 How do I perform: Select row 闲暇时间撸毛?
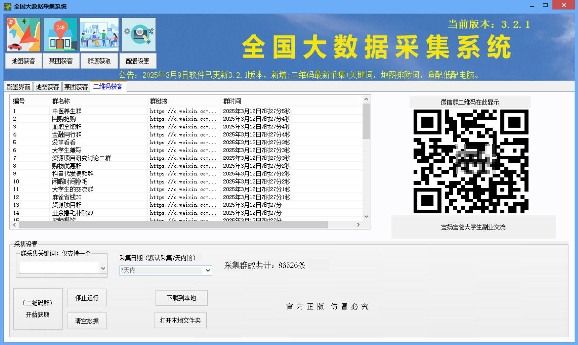coord(186,181)
